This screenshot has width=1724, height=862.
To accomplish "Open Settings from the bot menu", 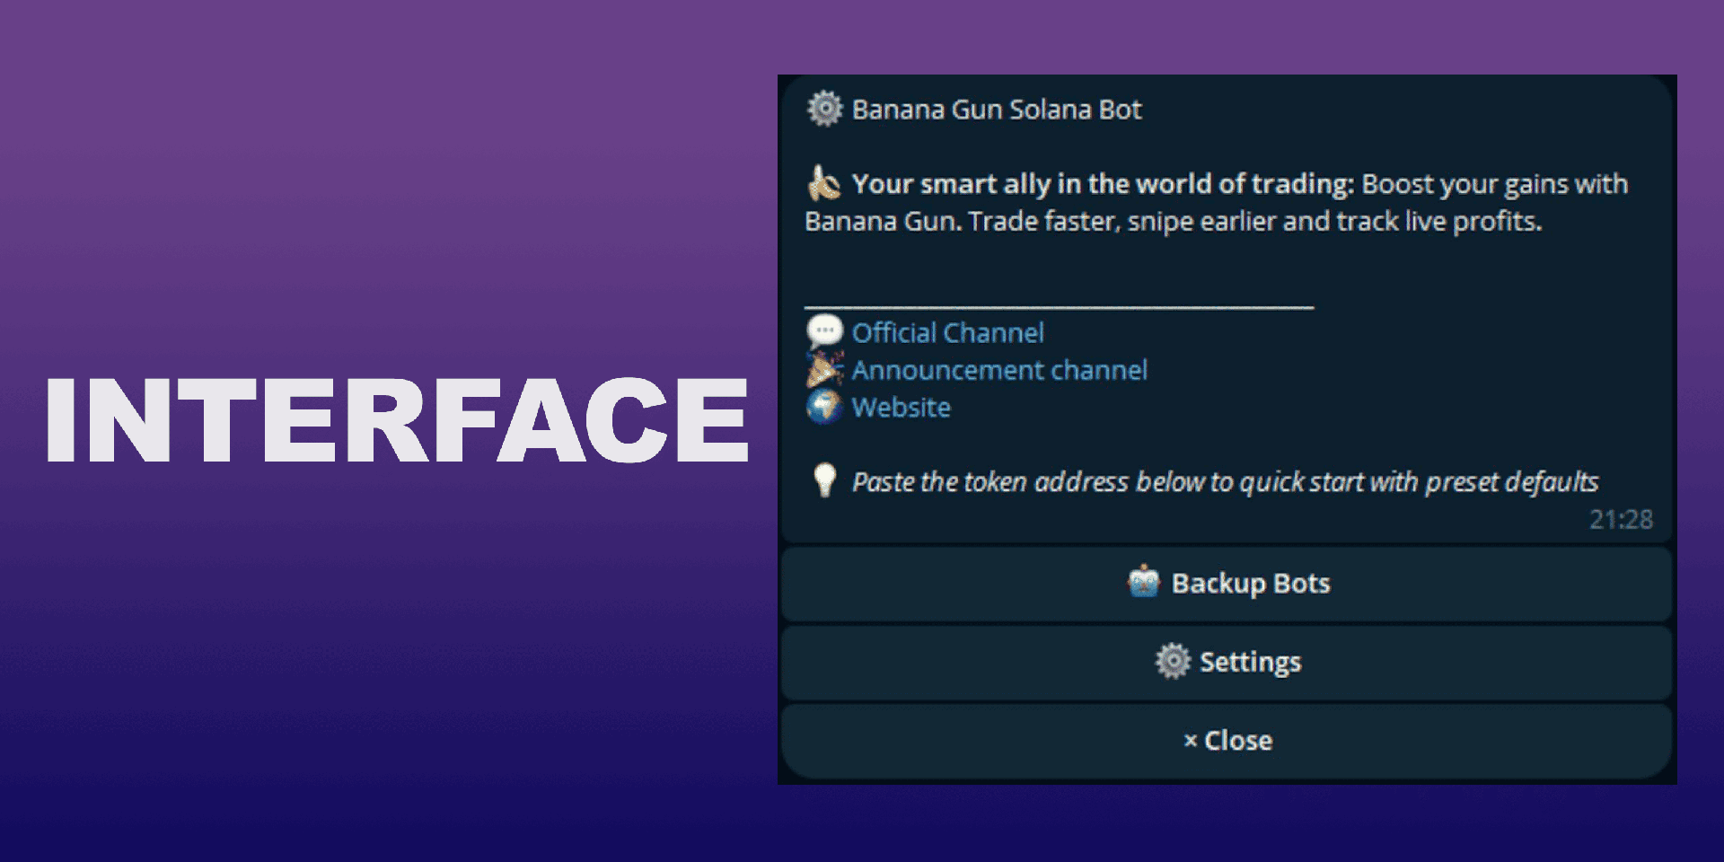I will pyautogui.click(x=1250, y=662).
